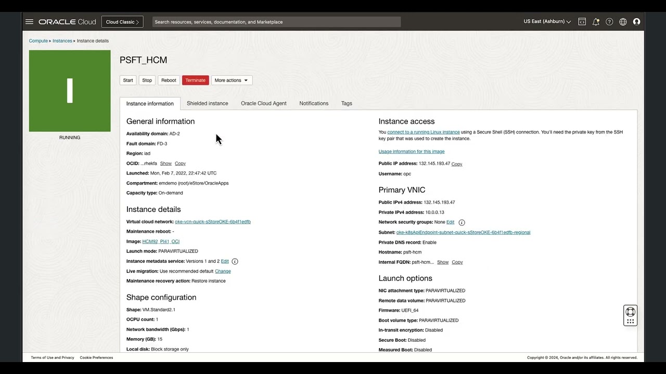Focus the resource search box
The image size is (666, 374).
(276, 22)
